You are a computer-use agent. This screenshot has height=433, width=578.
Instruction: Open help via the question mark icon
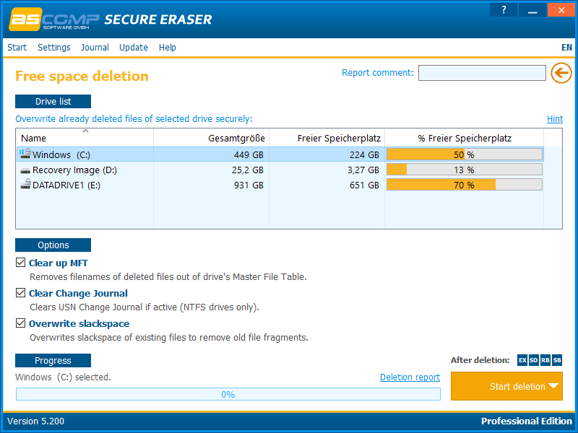pos(504,9)
